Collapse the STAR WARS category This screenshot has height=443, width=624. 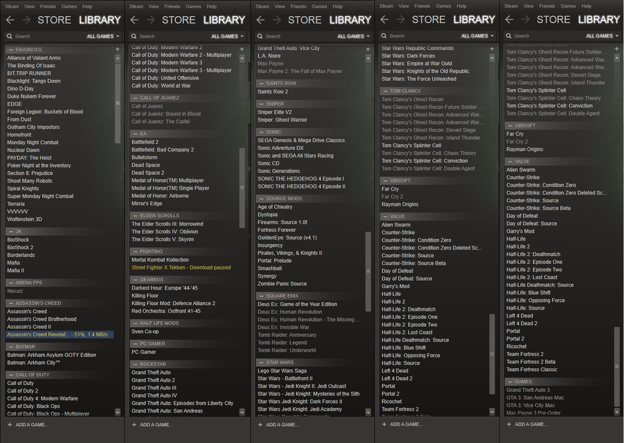[x=261, y=363]
